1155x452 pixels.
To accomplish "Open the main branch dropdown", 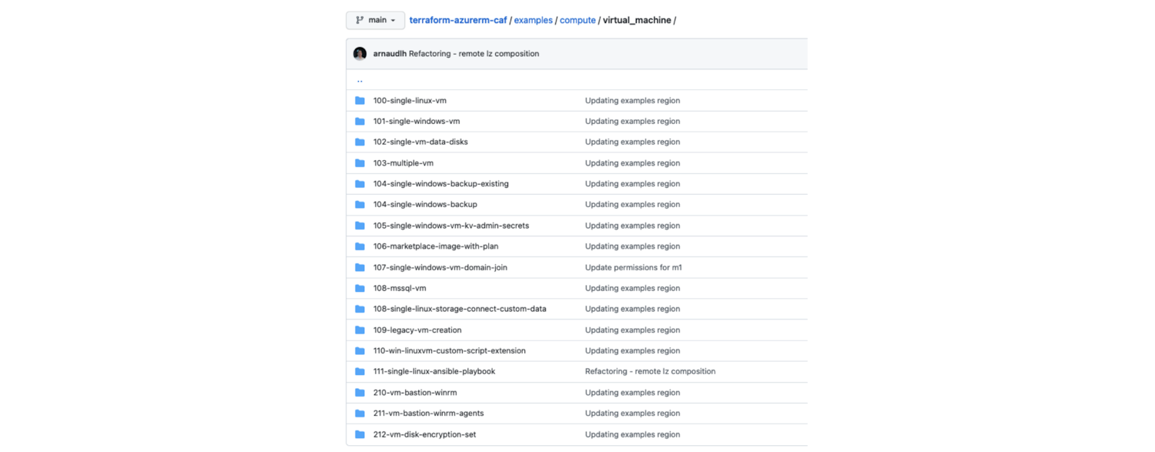I will point(375,20).
